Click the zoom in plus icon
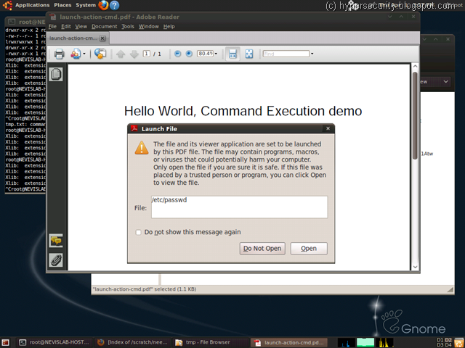Image resolution: width=465 pixels, height=348 pixels. (189, 54)
